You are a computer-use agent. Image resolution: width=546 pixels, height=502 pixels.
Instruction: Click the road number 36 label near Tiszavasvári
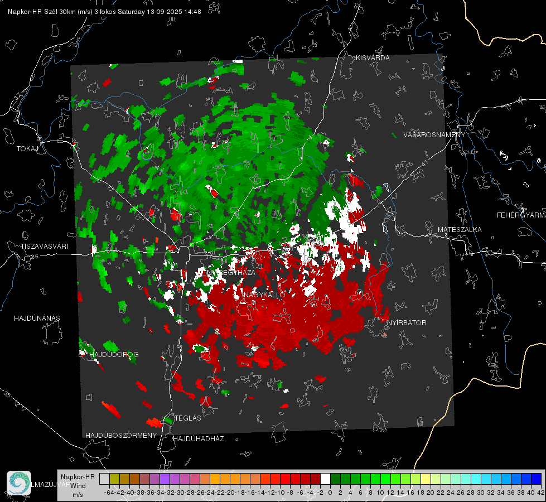[x=35, y=257]
